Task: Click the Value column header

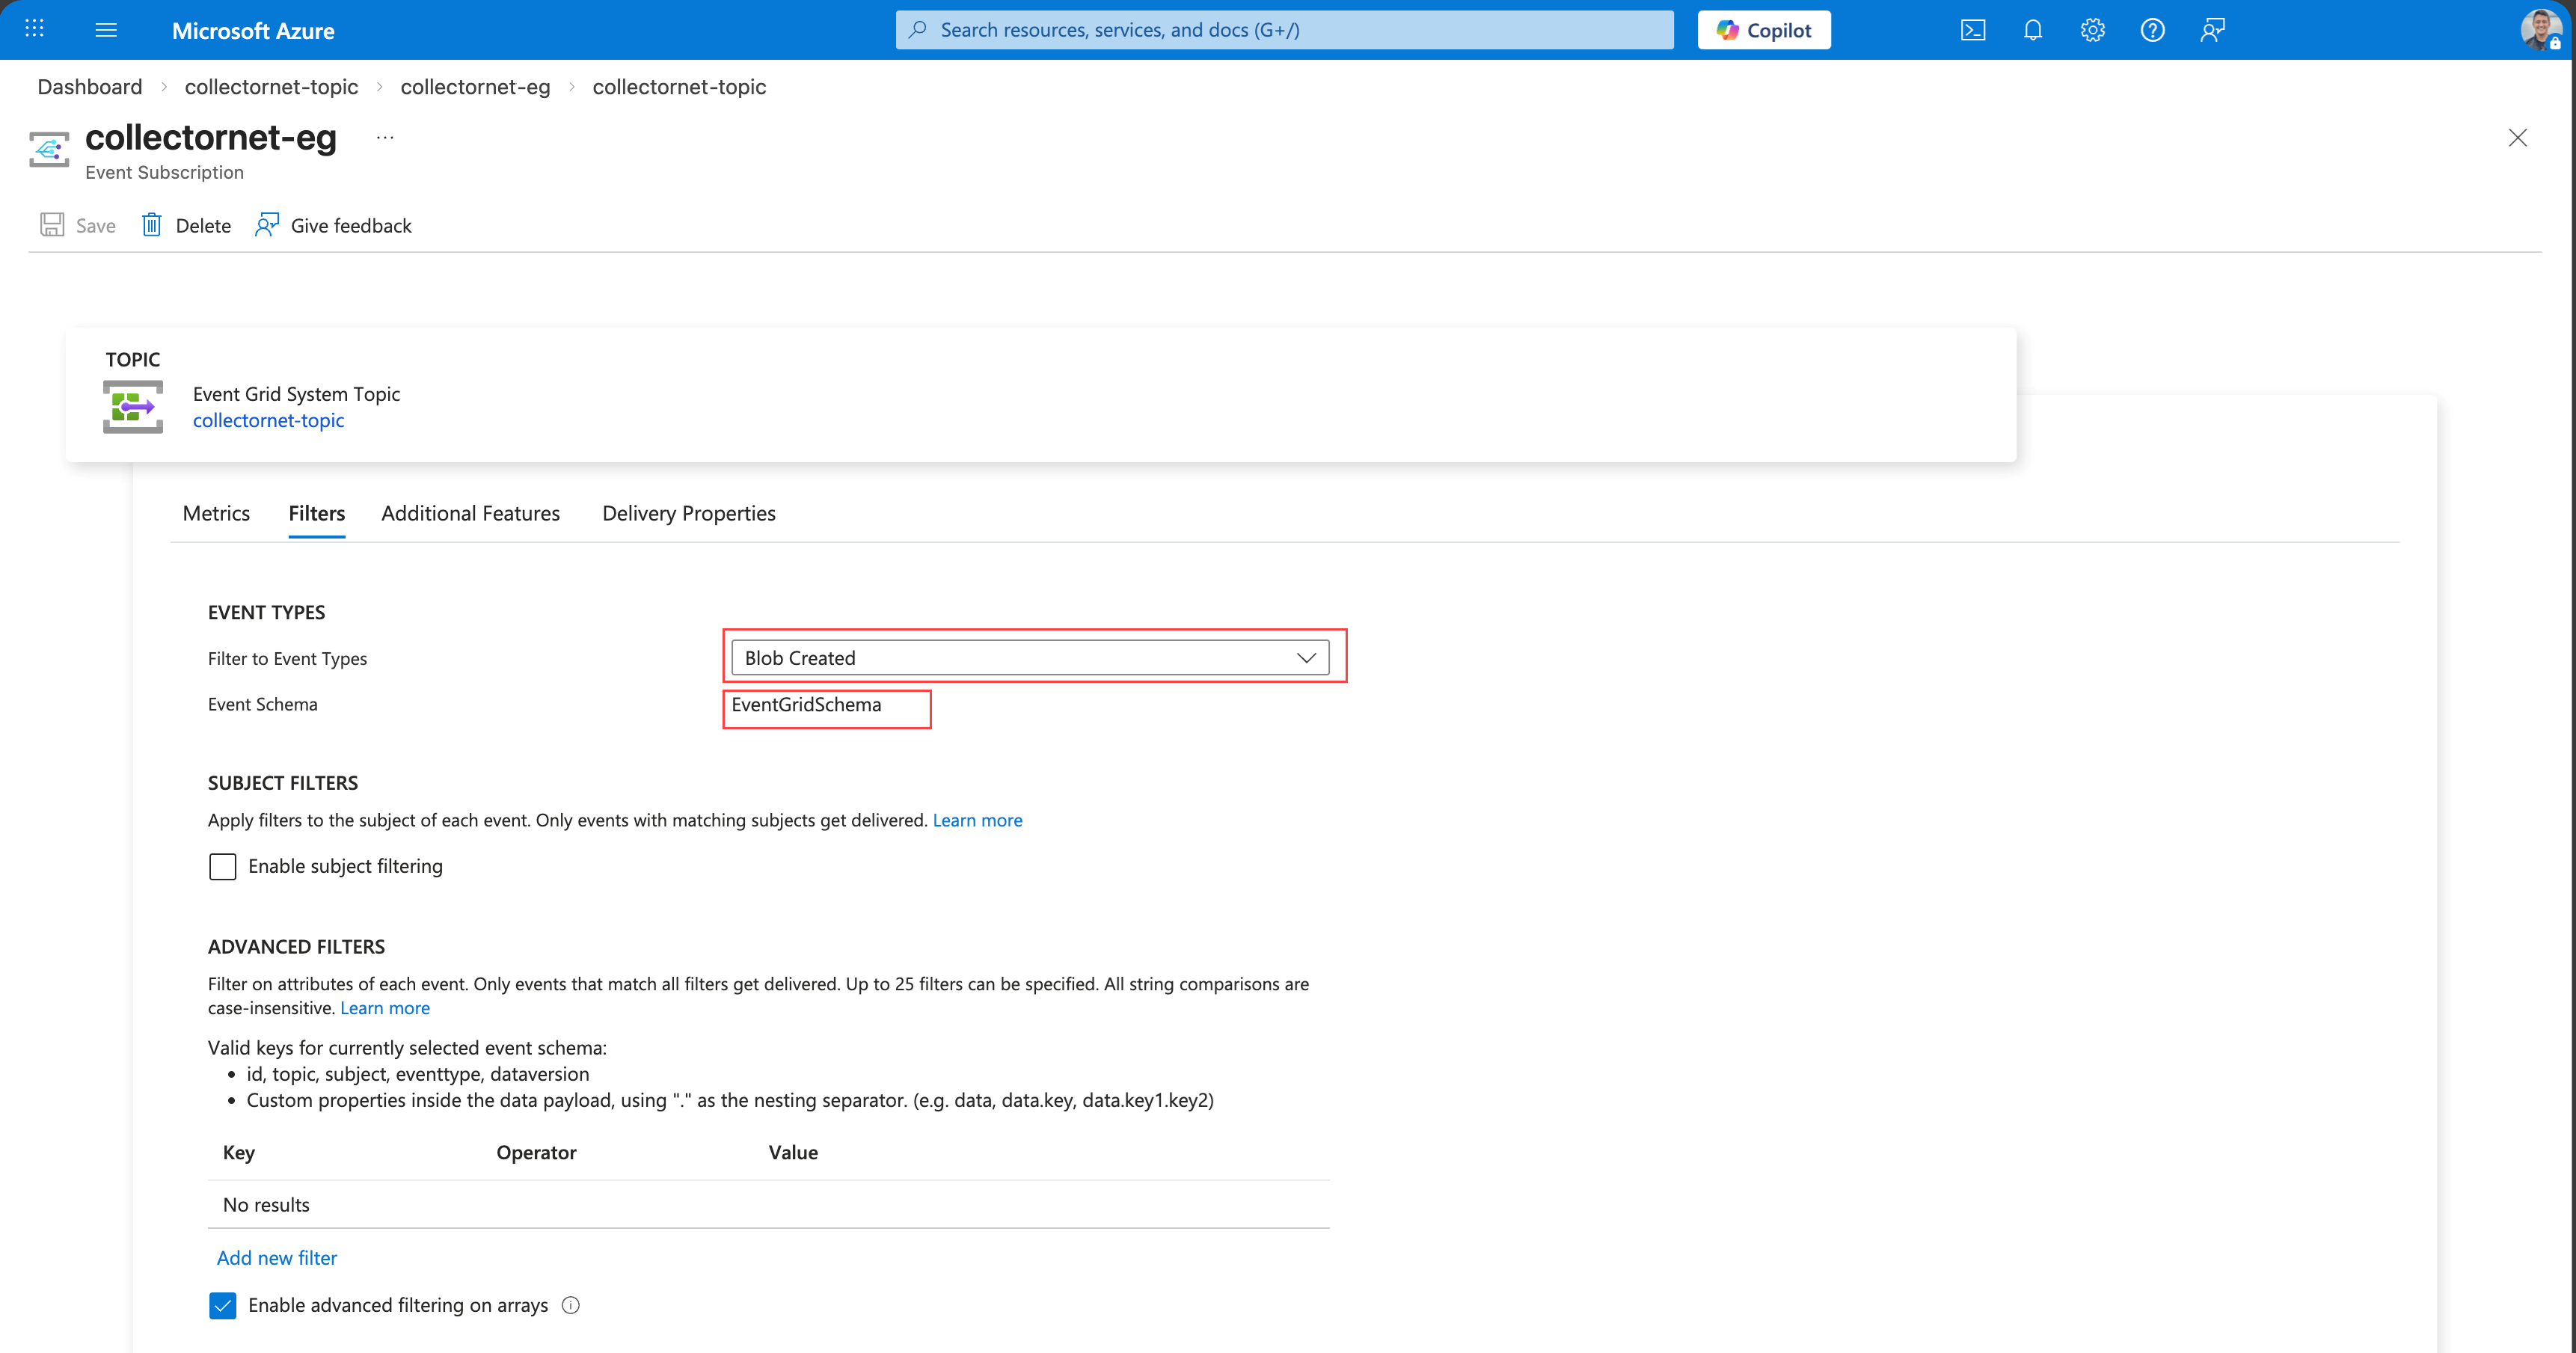Action: 793,1152
